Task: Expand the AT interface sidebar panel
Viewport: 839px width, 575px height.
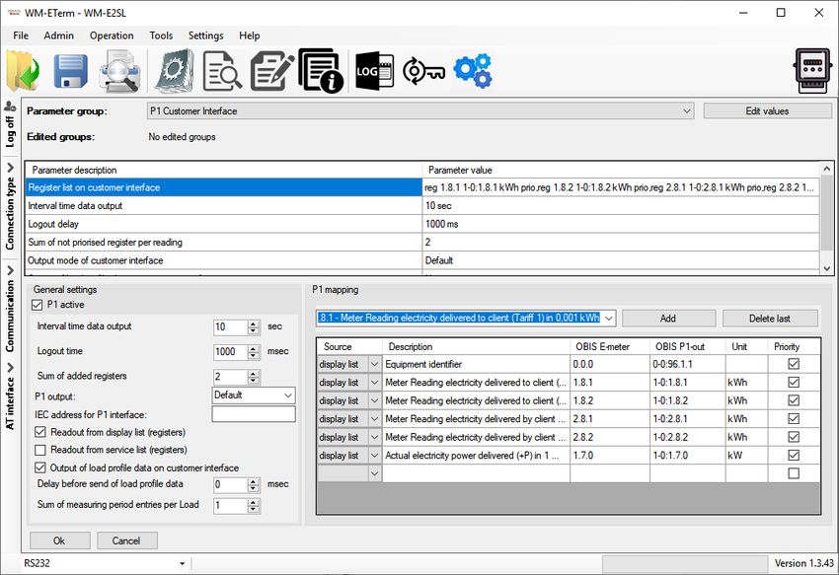Action: [10, 396]
